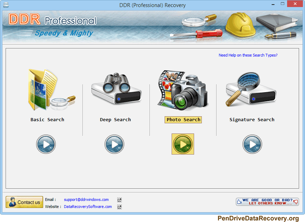Click the external-link icon beside the email address
The height and width of the screenshot is (222, 305).
[119, 200]
